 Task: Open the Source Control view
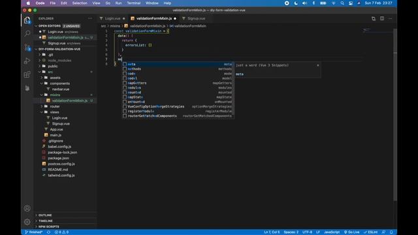coord(27,48)
